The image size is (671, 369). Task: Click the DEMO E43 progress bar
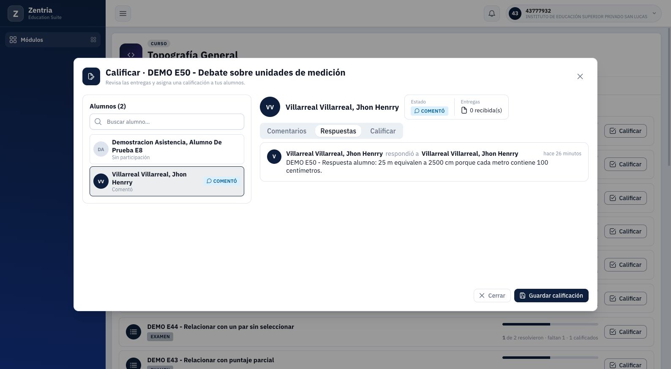pyautogui.click(x=550, y=358)
